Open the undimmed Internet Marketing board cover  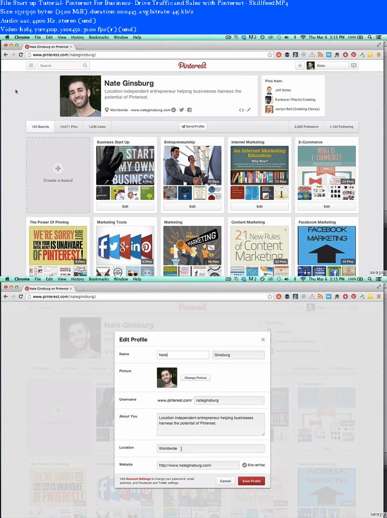[x=260, y=166]
